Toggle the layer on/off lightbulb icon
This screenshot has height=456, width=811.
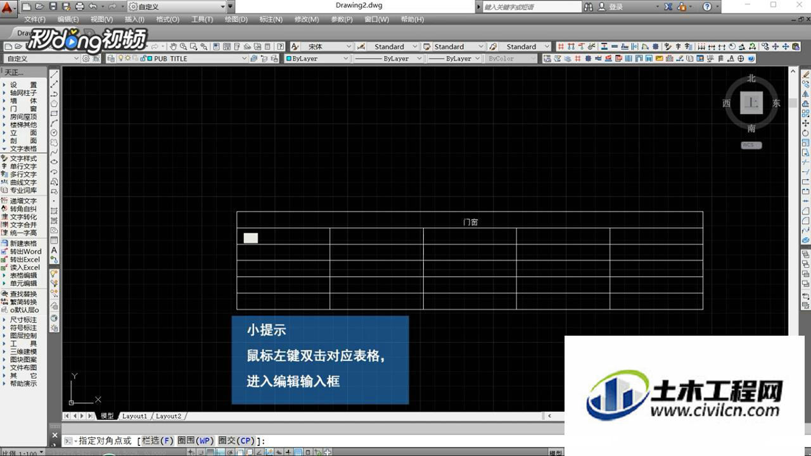pyautogui.click(x=121, y=58)
